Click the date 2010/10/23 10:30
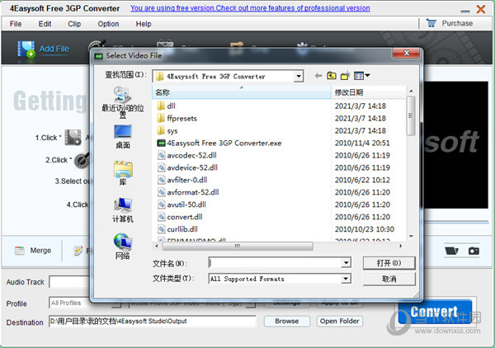 365,229
